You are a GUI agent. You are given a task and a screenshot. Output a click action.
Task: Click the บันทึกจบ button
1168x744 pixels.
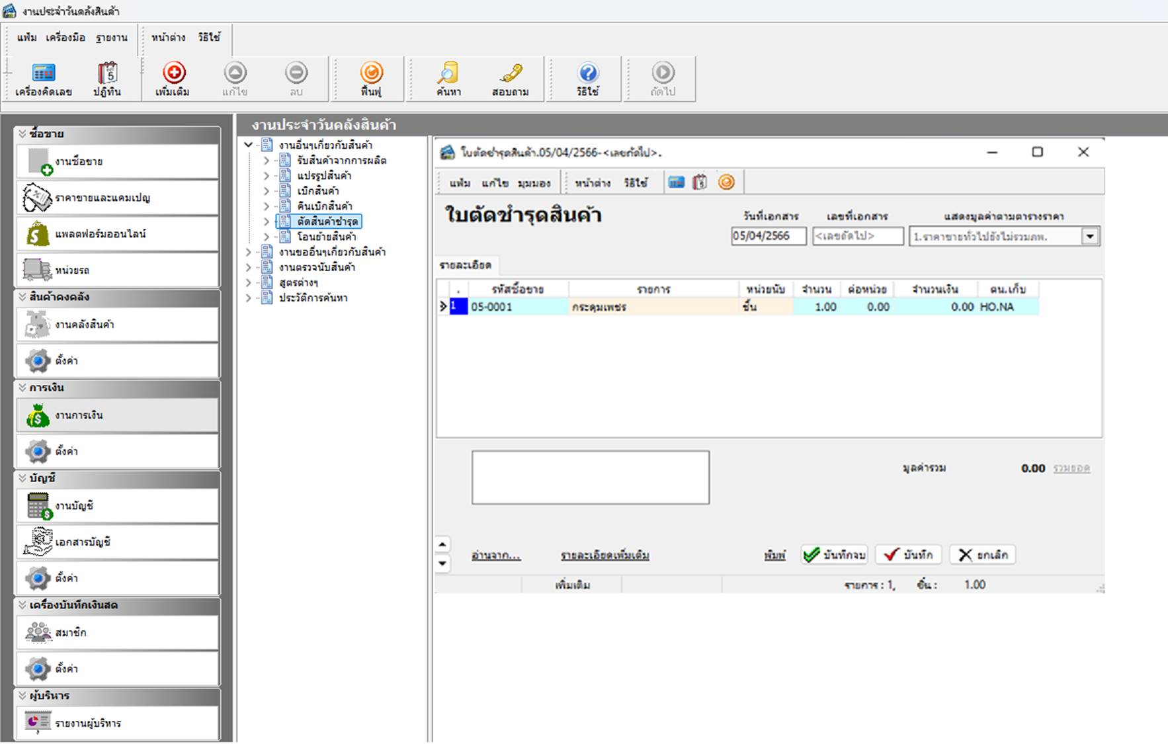pyautogui.click(x=834, y=555)
